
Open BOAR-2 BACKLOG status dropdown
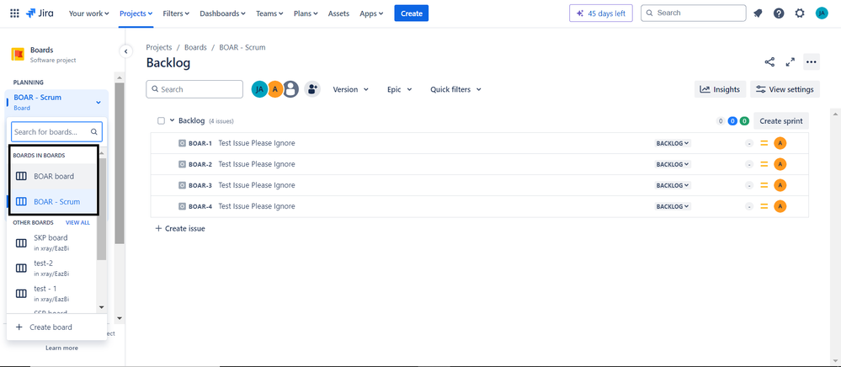673,164
